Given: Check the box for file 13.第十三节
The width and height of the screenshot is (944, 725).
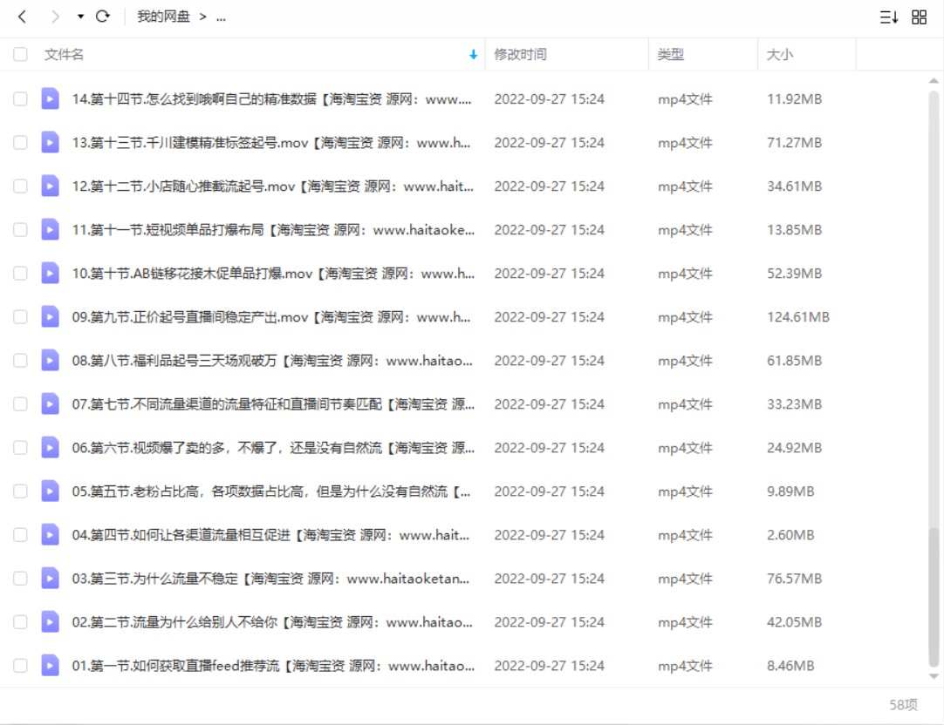Looking at the screenshot, I should pos(20,143).
